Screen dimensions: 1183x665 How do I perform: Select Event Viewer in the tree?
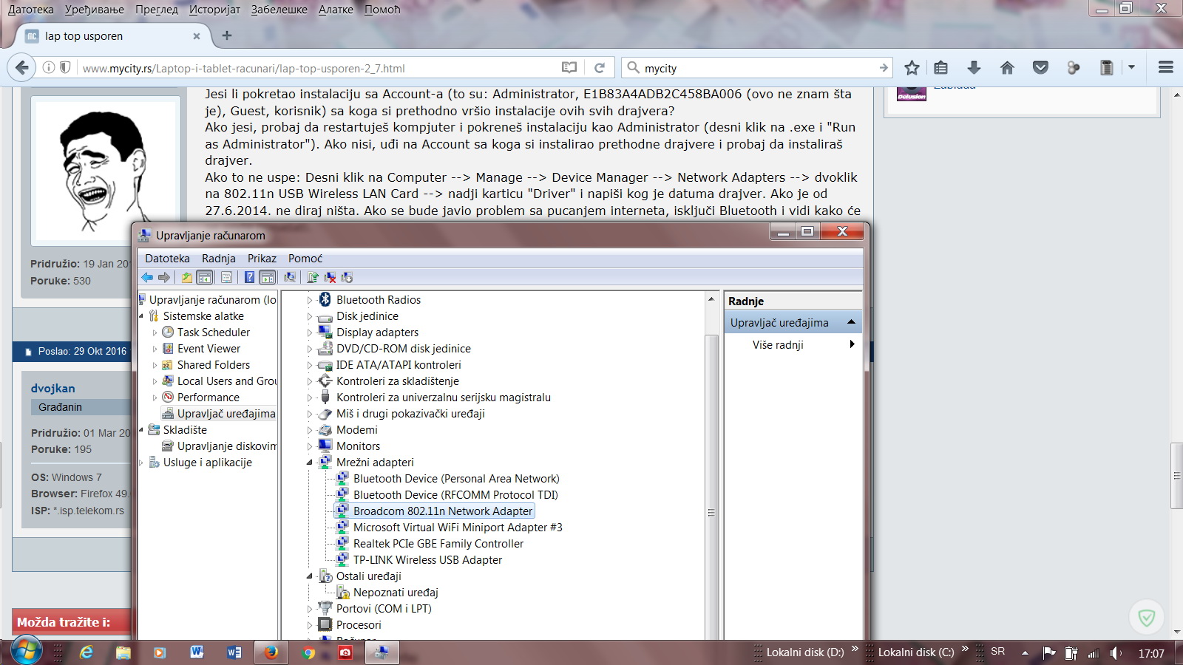[x=209, y=349]
